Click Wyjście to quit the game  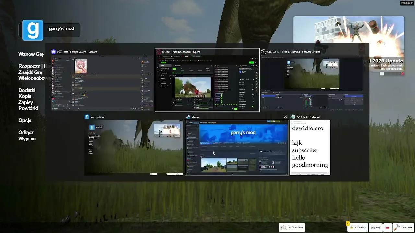[27, 139]
